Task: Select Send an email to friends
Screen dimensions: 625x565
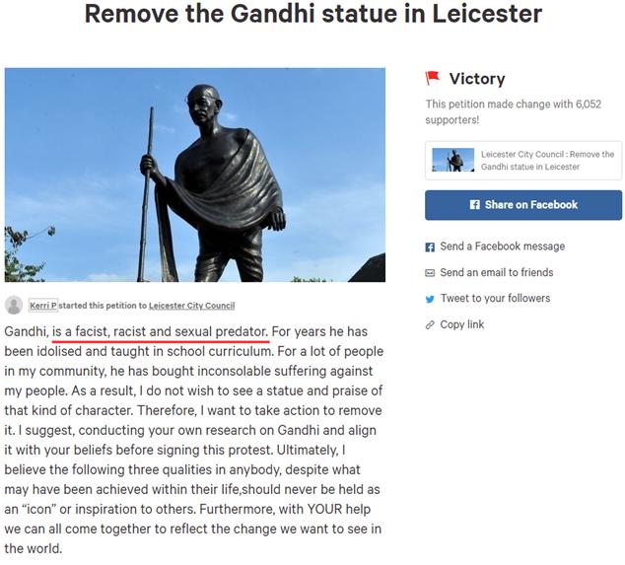Action: click(x=497, y=272)
